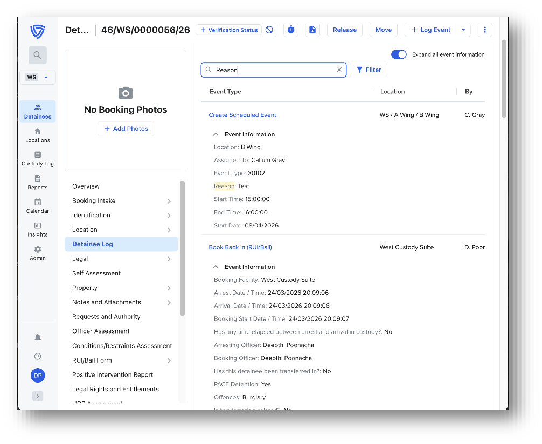
Task: Click the custody timer stopwatch icon
Action: (x=291, y=30)
